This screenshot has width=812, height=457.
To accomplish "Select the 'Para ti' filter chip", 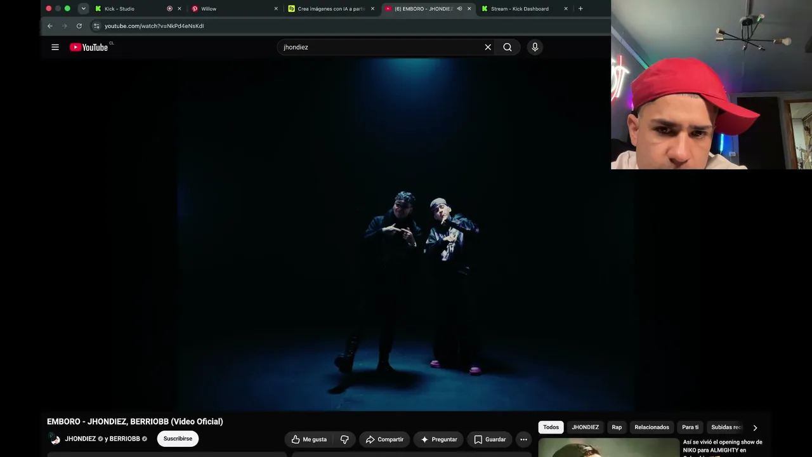I will click(x=690, y=427).
